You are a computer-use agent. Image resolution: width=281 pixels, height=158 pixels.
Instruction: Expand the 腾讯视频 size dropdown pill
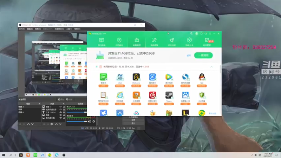[169, 86]
